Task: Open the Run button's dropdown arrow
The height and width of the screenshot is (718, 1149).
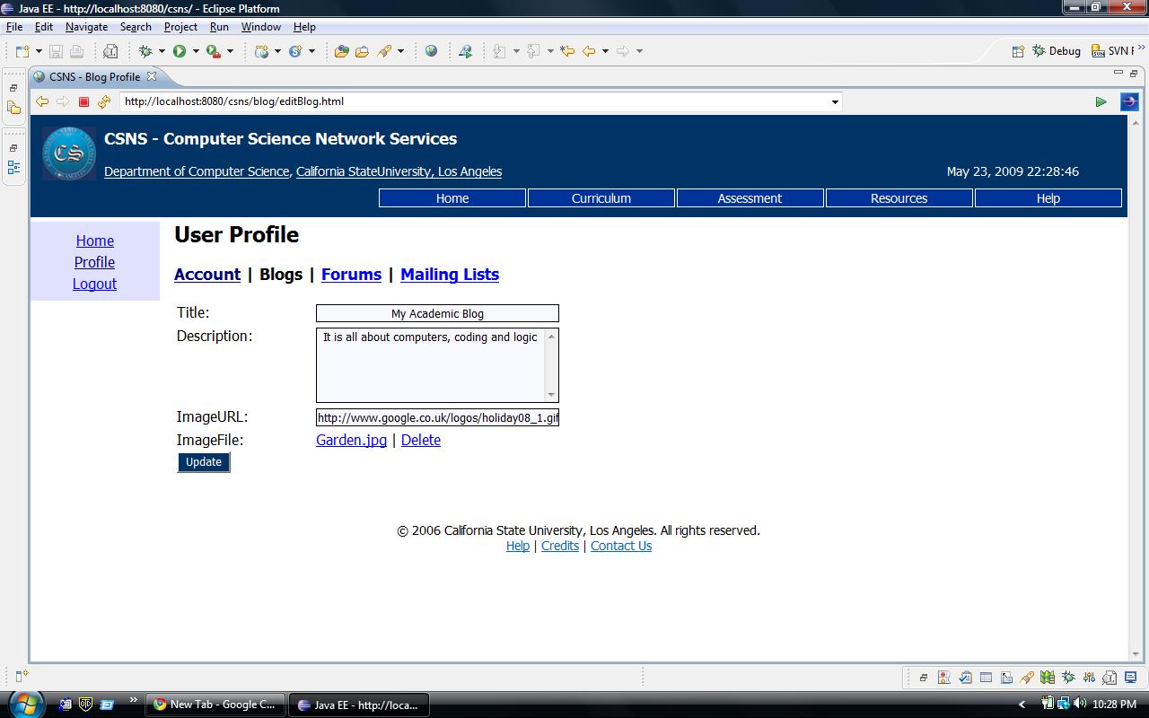Action: click(196, 51)
